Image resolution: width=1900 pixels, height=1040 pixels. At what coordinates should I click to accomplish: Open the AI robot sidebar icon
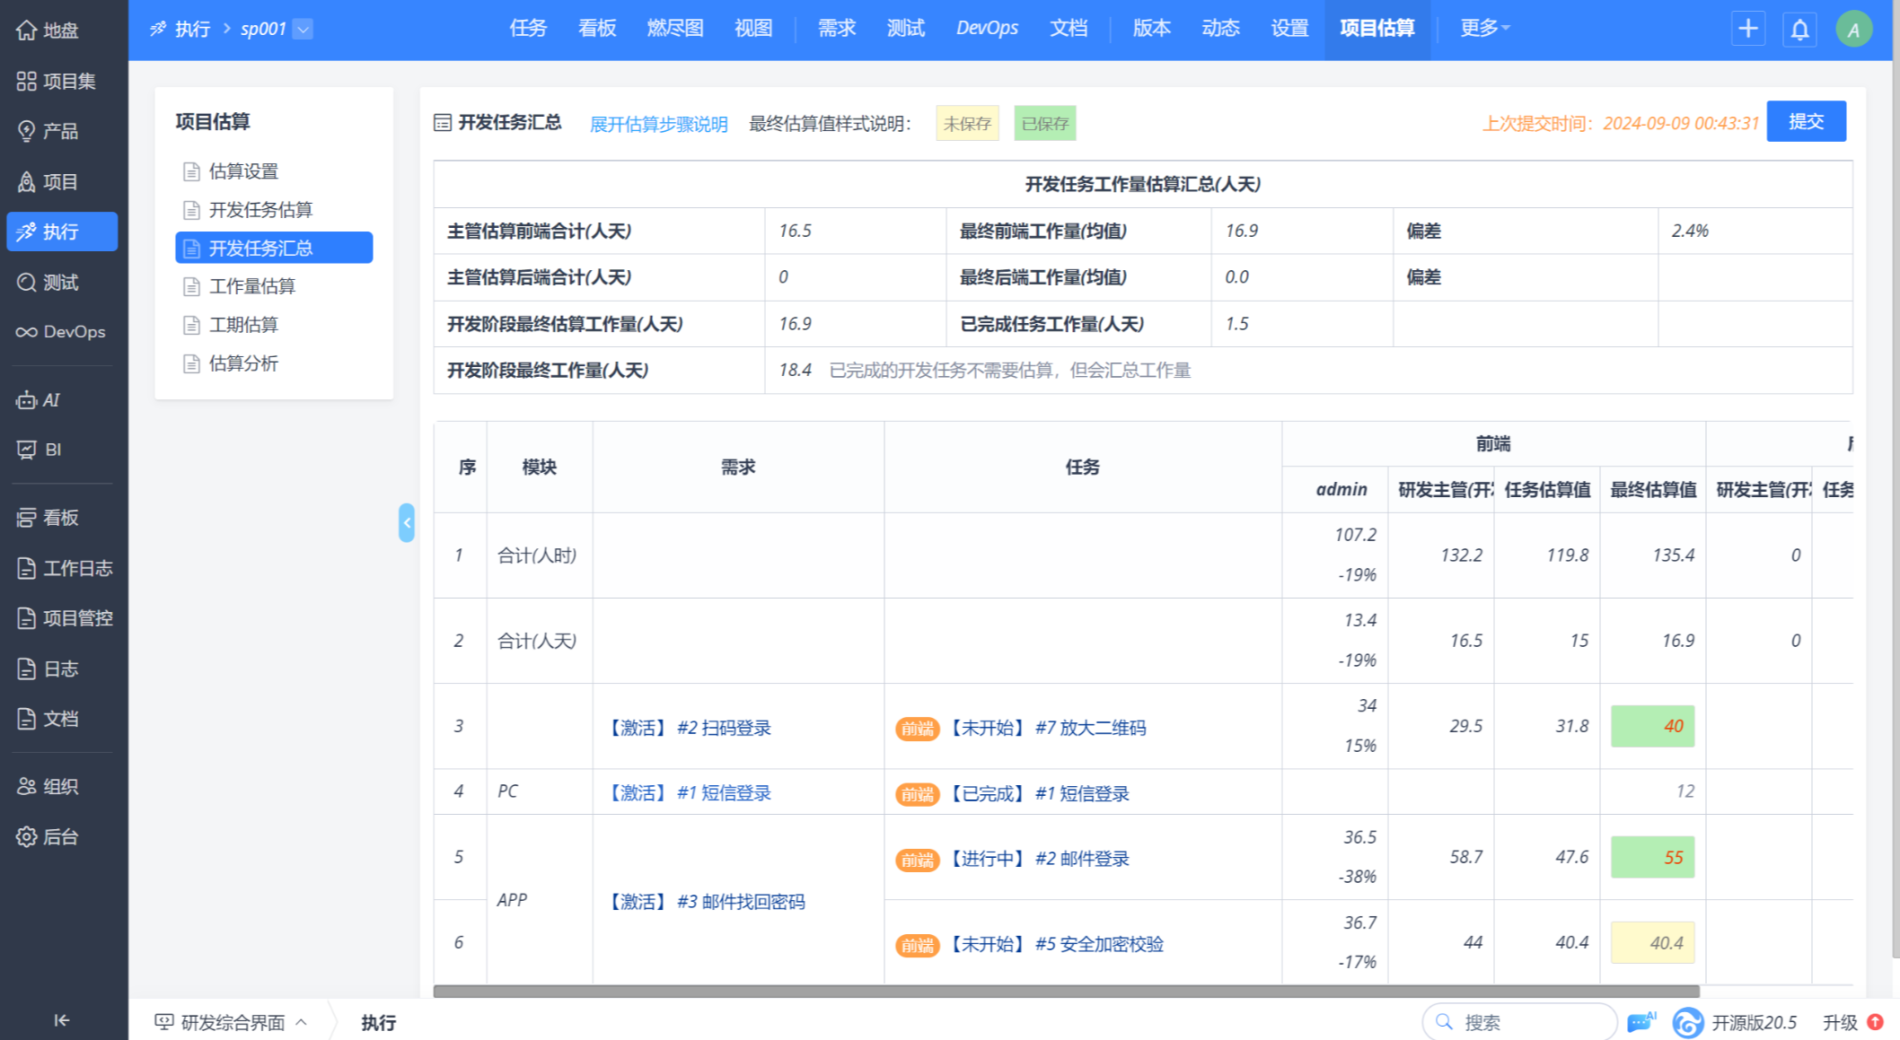pos(27,400)
